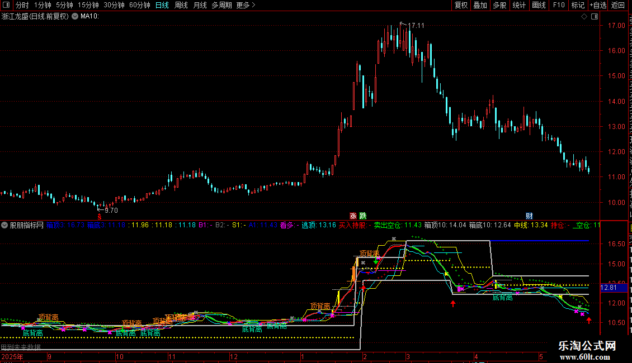The image size is (632, 363).
Task: Click the 14.00 price axis label
Action: click(x=616, y=102)
